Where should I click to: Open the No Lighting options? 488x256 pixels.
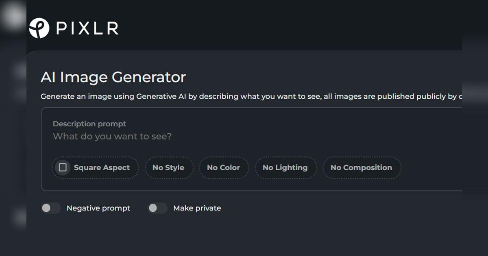[285, 167]
